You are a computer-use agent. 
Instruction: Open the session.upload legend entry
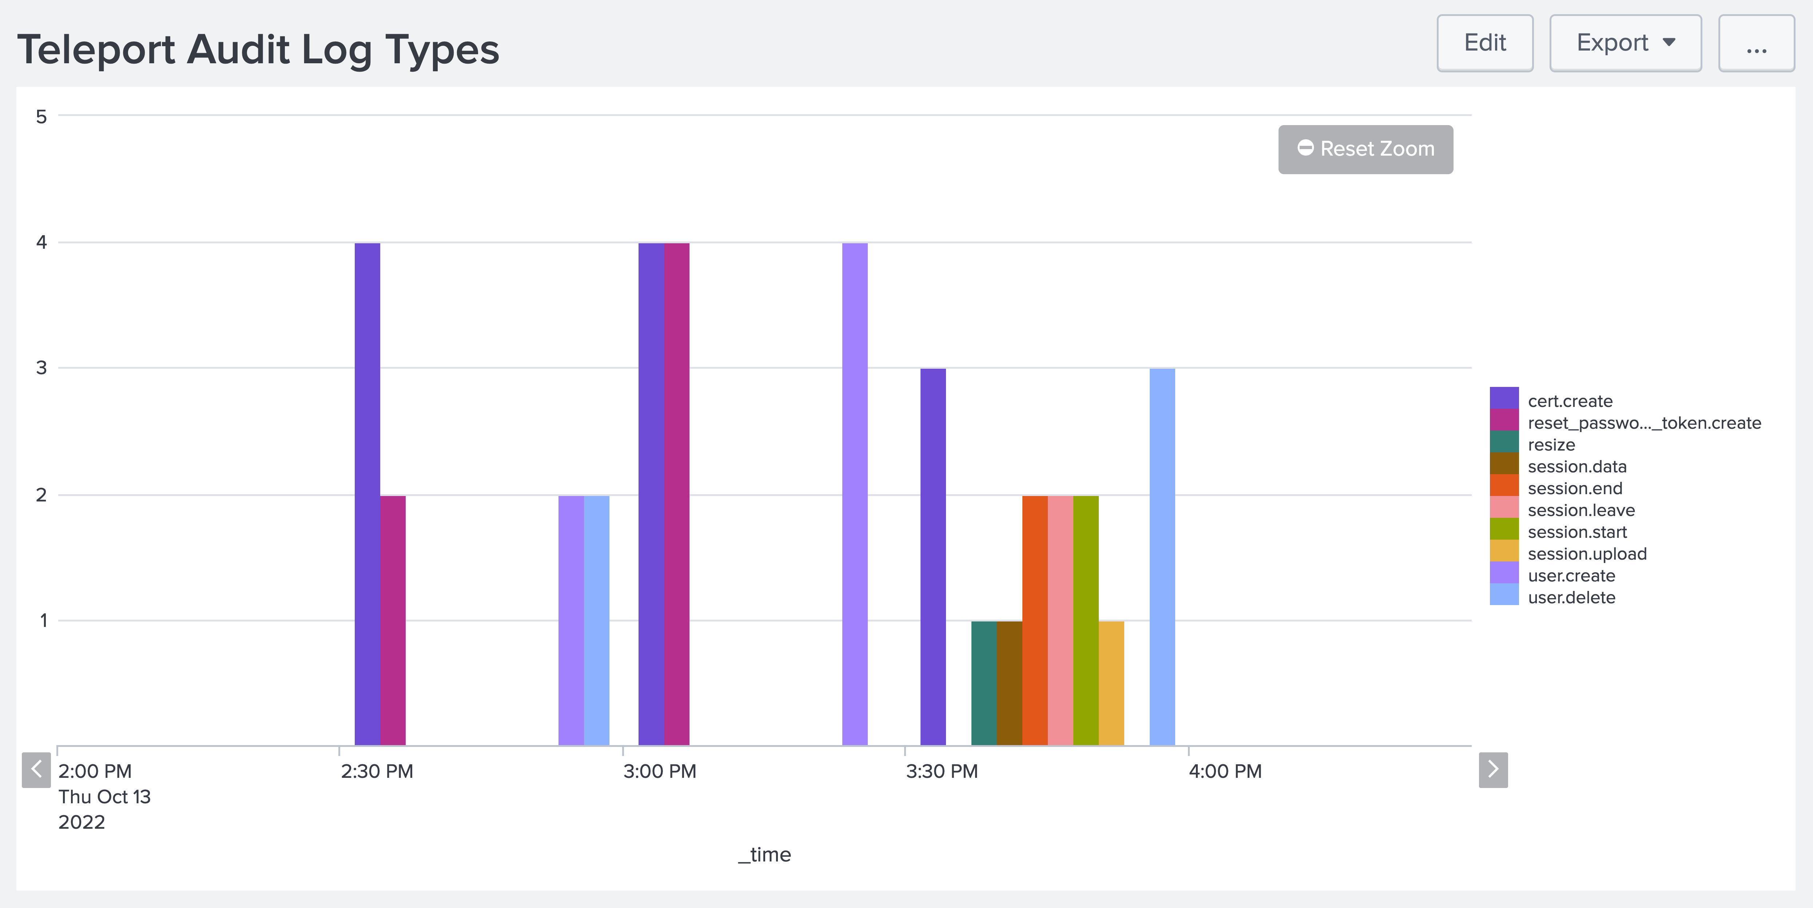pyautogui.click(x=1587, y=553)
